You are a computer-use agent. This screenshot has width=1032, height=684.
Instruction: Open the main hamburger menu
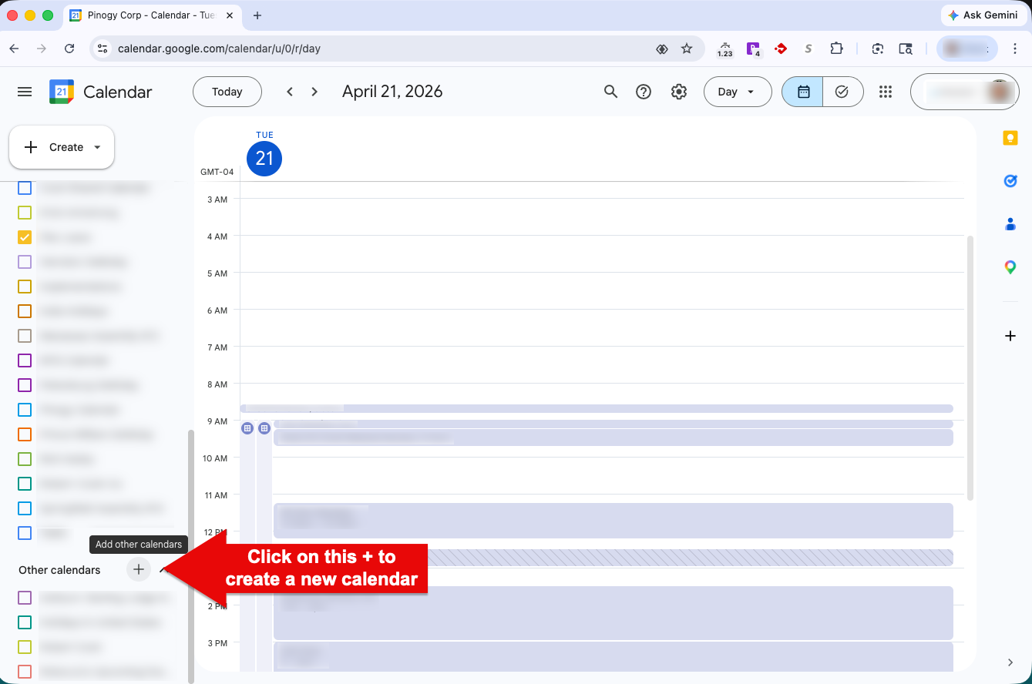pos(24,92)
